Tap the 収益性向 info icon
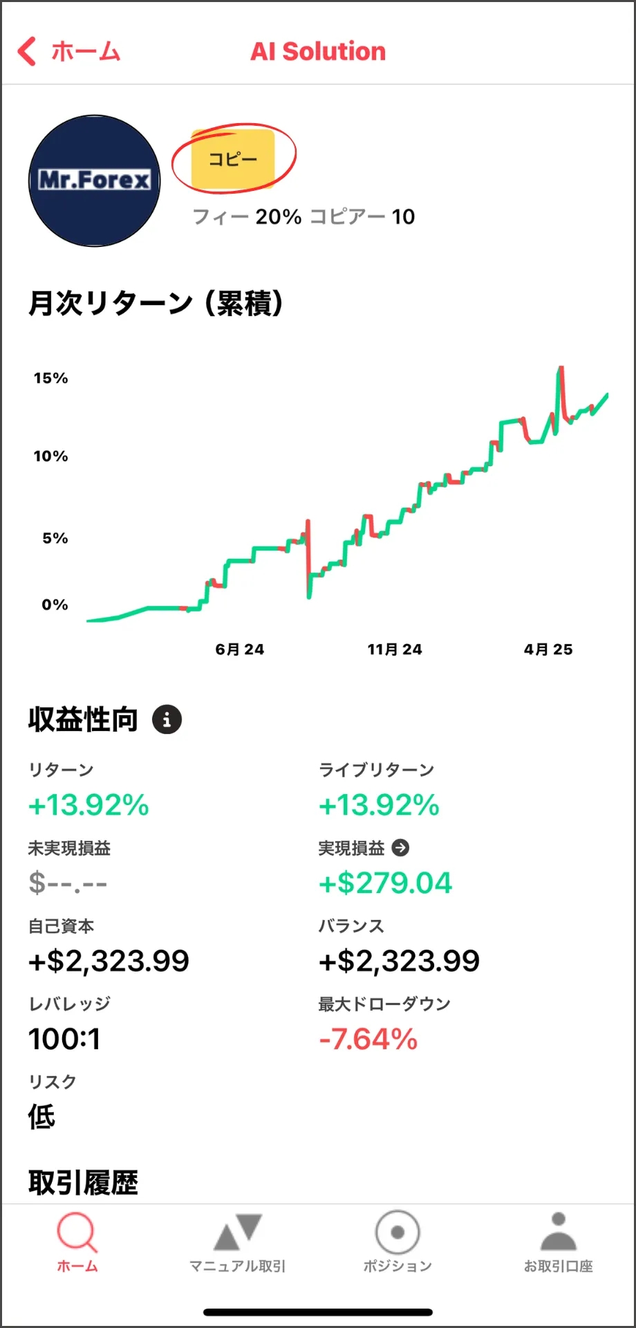The width and height of the screenshot is (636, 1328). [167, 719]
